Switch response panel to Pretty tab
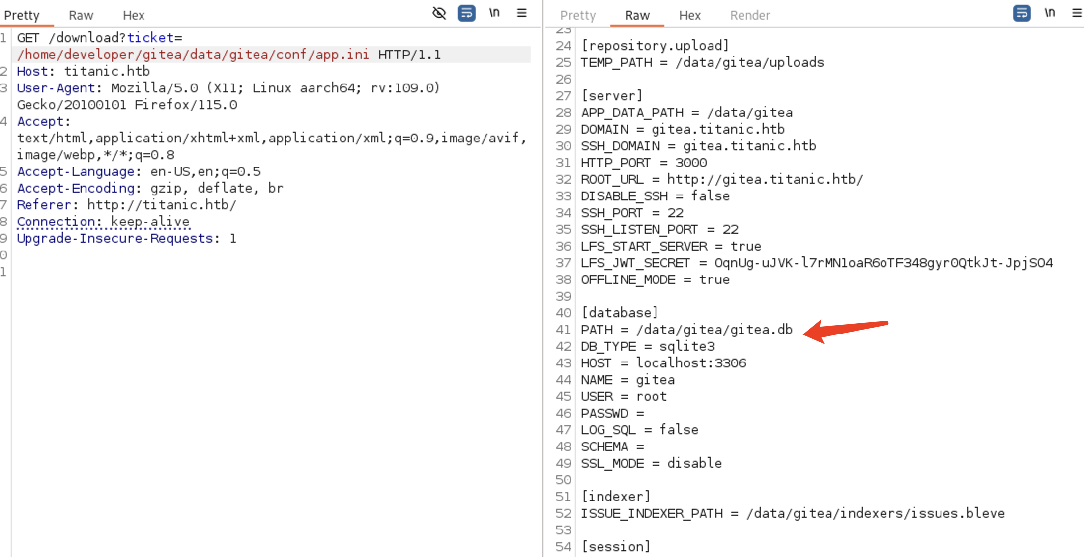 point(578,15)
